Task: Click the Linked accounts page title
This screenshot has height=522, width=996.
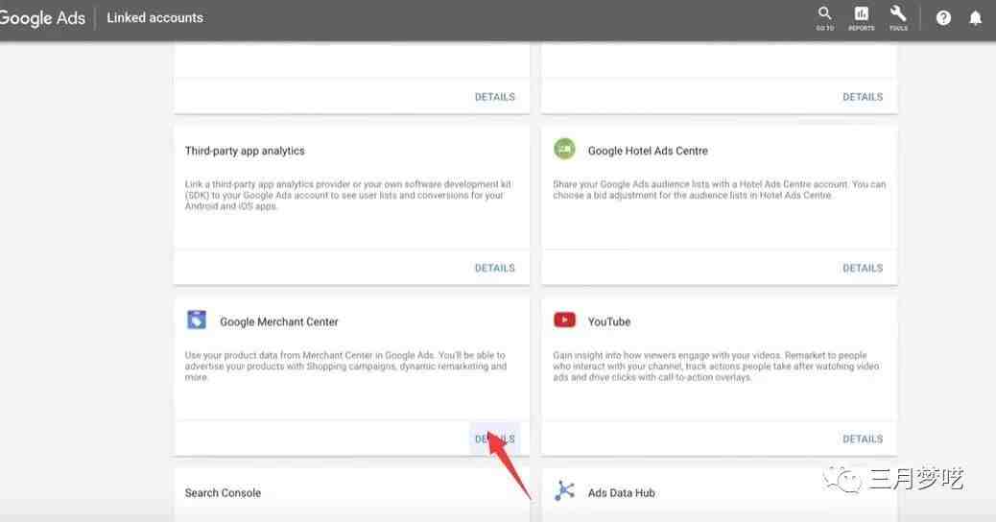Action: [155, 18]
